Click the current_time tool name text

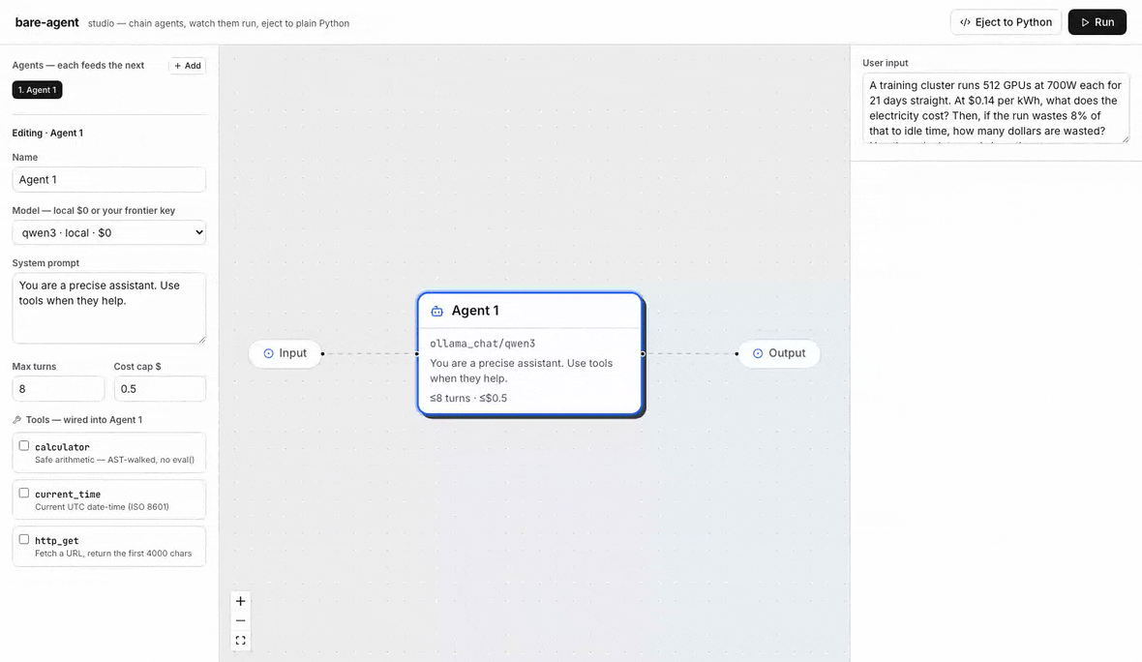[x=68, y=495]
